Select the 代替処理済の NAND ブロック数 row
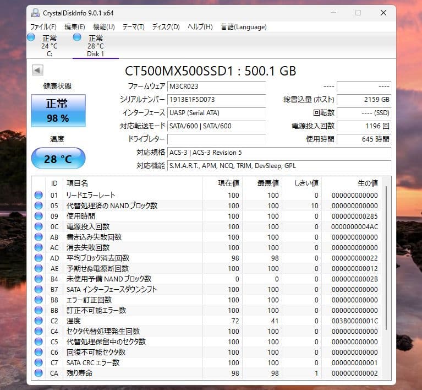Image resolution: width=422 pixels, height=390 pixels. (206, 205)
